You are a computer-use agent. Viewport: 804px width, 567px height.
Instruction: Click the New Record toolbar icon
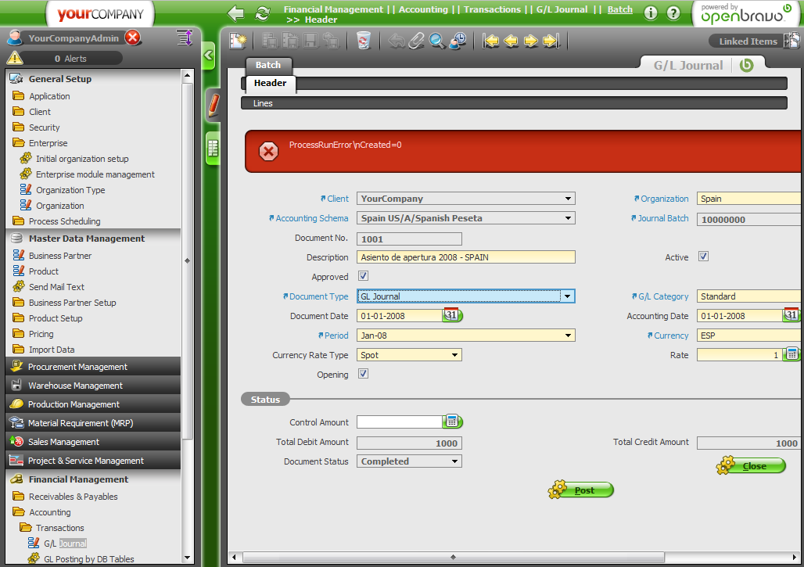coord(237,41)
